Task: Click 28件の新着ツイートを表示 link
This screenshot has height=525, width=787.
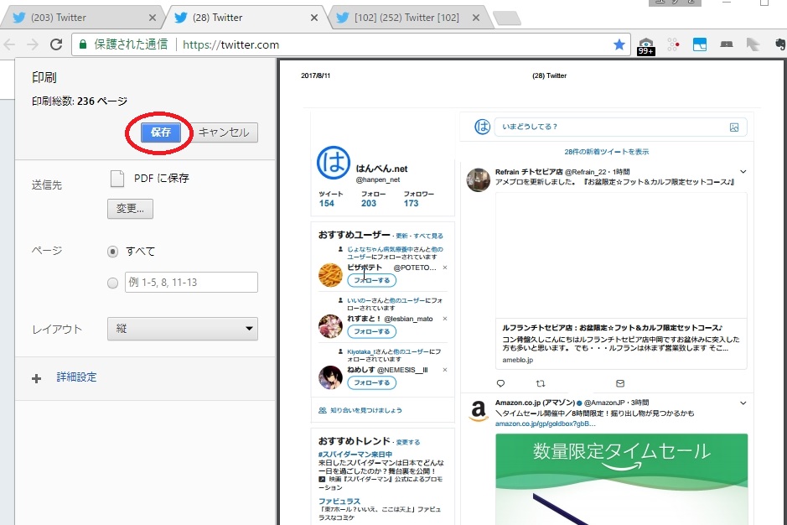Action: (x=606, y=151)
